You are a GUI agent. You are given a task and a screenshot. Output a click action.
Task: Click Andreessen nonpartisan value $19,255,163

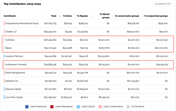tap(162, 64)
